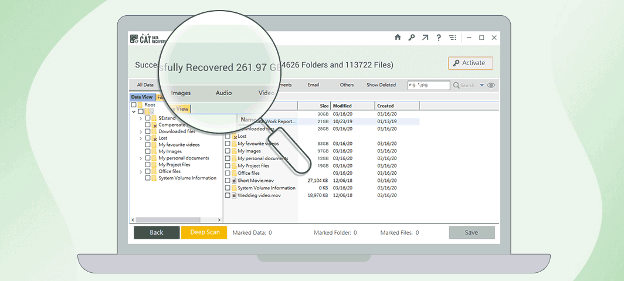The height and width of the screenshot is (281, 624).
Task: Click the Back button
Action: [157, 232]
